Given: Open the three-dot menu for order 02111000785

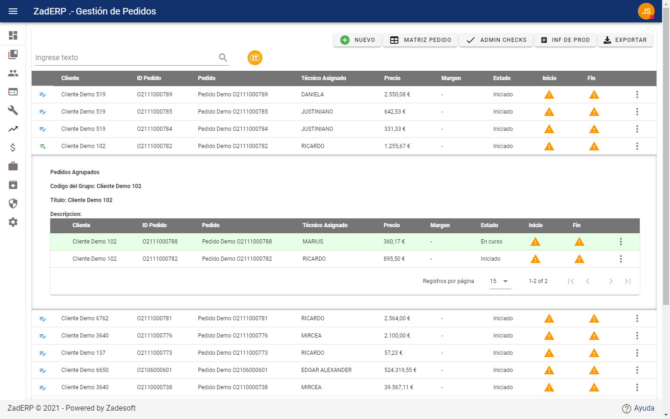Looking at the screenshot, I should (637, 112).
